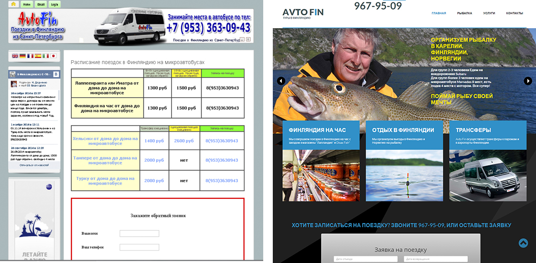
Task: Click the Хельсики от дома до дома link
Action: pyautogui.click(x=104, y=141)
